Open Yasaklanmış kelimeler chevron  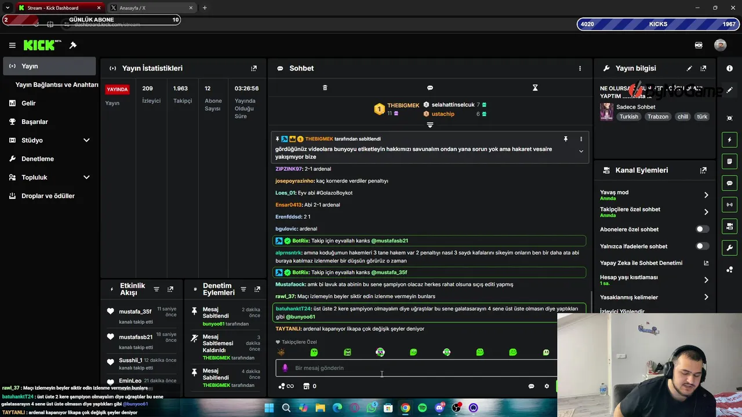pos(706,297)
